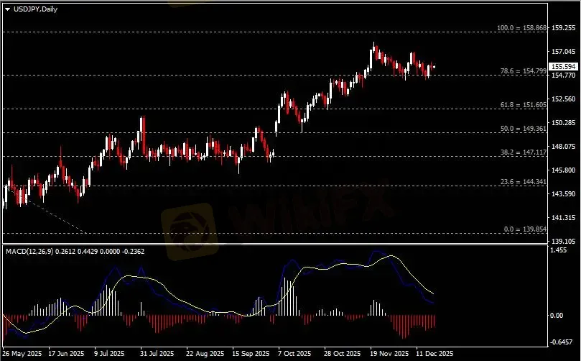Select the USDJPY,Daily chart title
581x361 pixels.
click(36, 9)
